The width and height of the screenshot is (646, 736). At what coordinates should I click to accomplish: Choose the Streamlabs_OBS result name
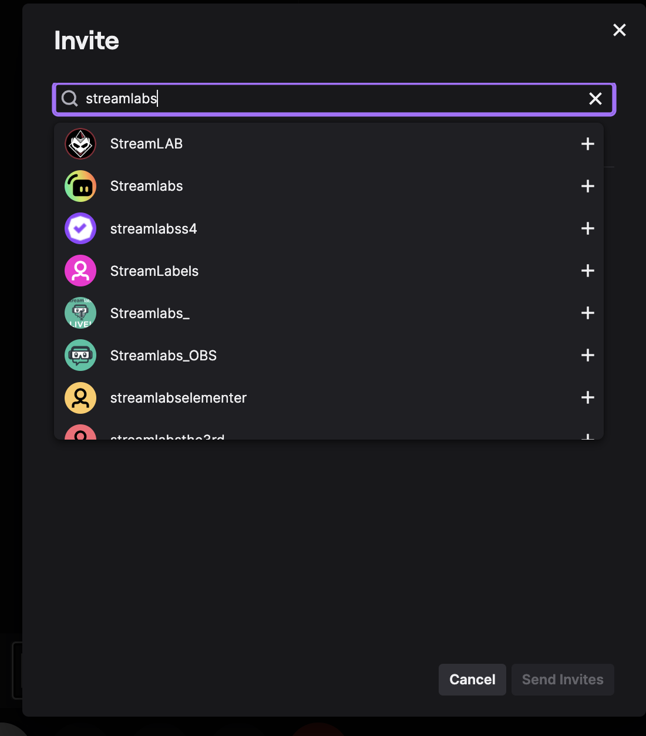click(x=163, y=356)
